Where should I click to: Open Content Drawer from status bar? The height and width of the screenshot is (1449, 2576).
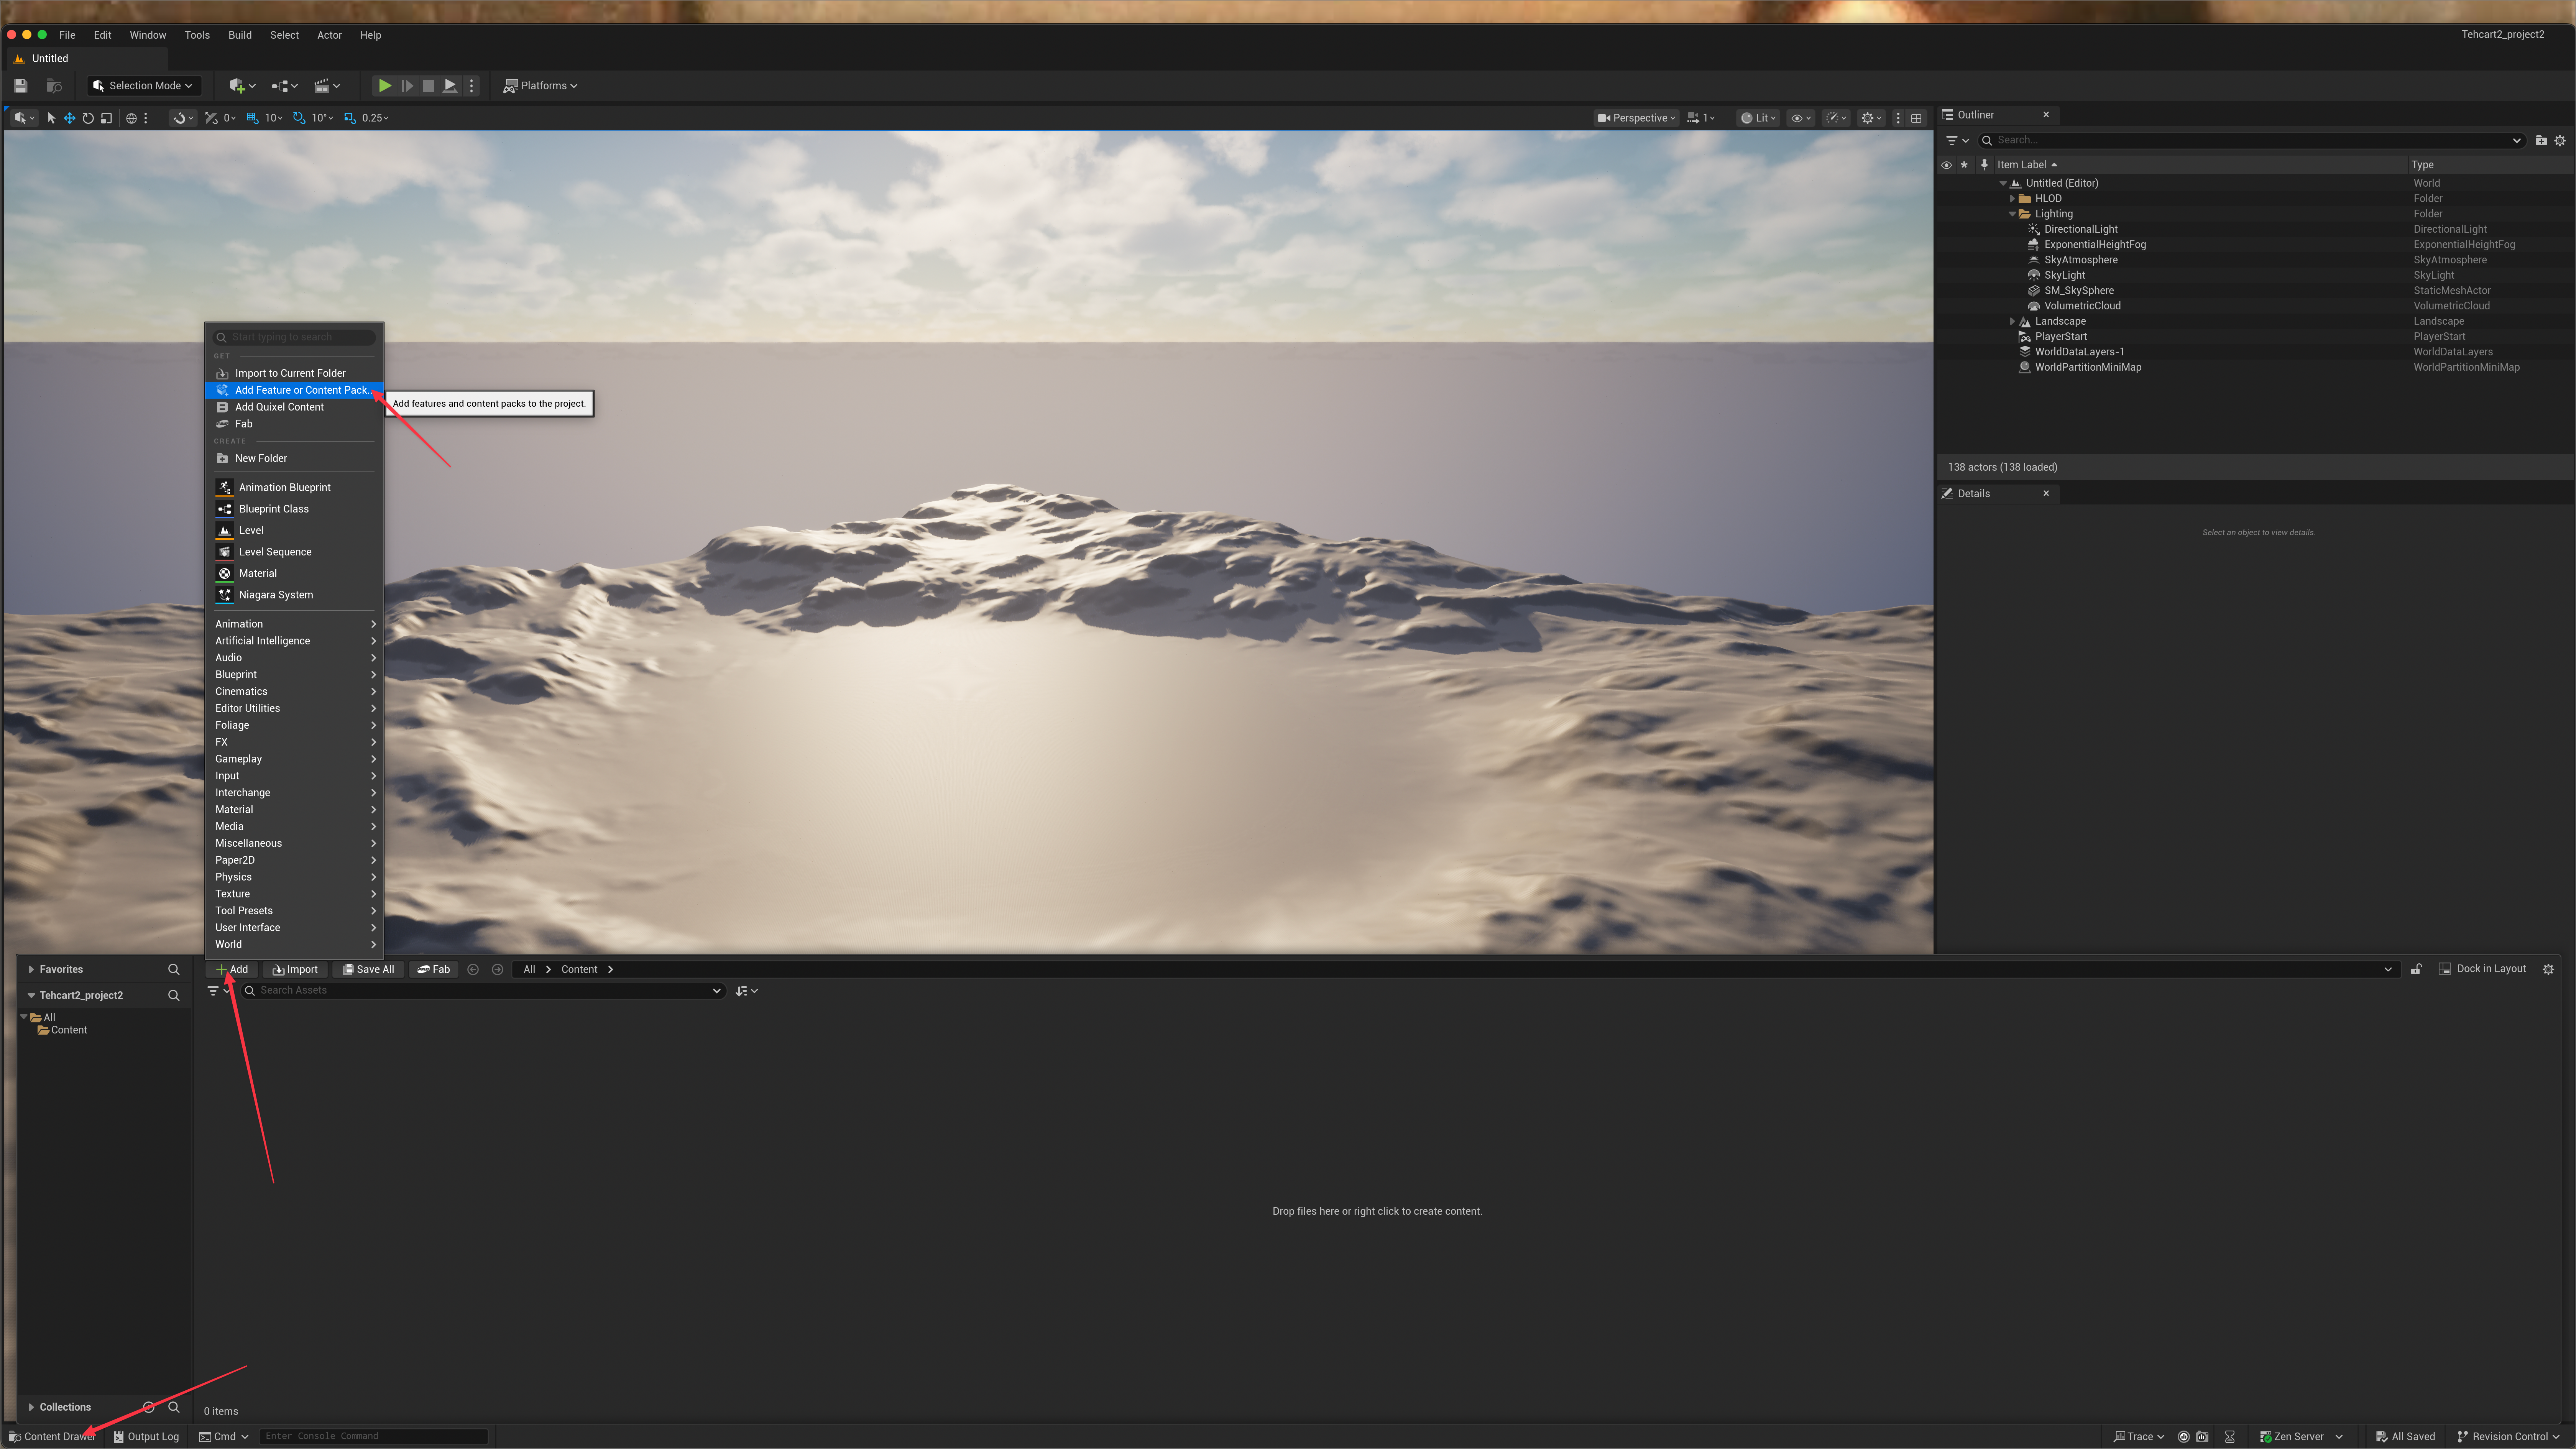52,1437
